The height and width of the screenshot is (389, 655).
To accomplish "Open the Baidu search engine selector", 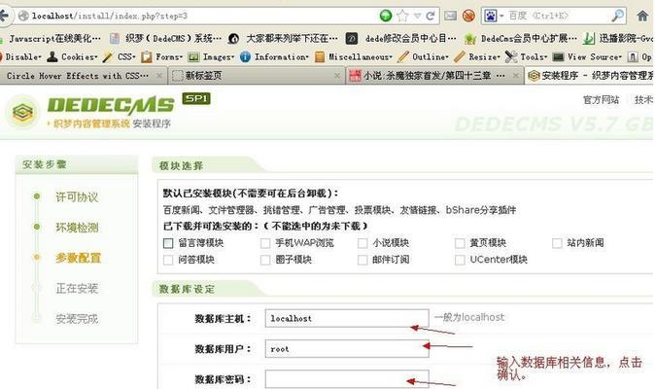I will point(494,16).
